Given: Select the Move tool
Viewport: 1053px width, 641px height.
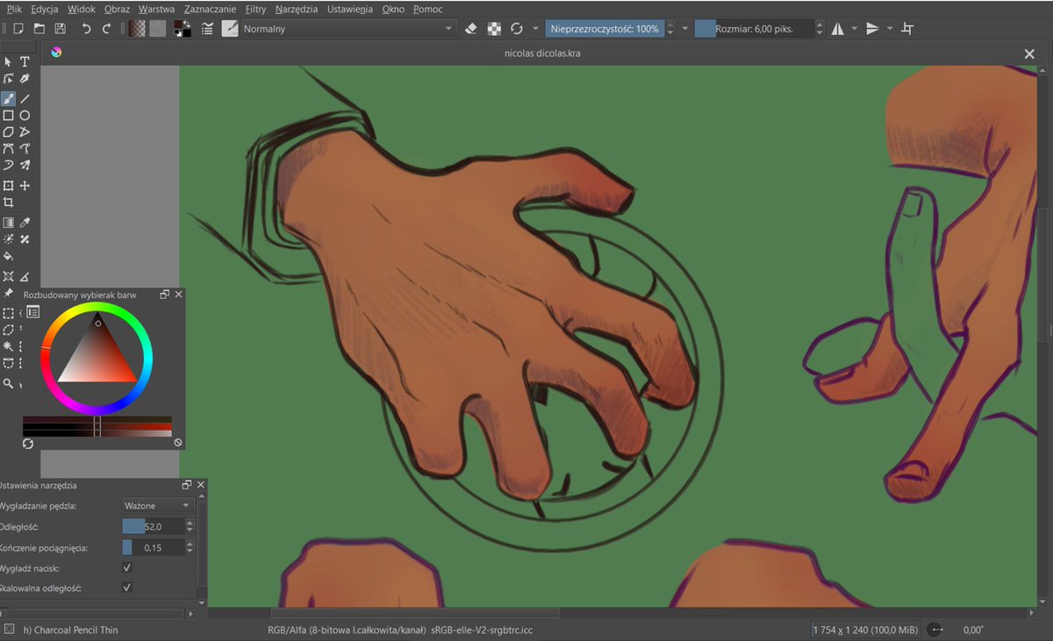Looking at the screenshot, I should 25,186.
